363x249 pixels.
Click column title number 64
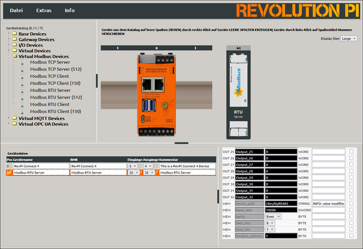239,48
